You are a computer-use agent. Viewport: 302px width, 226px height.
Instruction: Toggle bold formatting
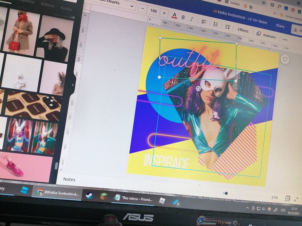point(183,17)
